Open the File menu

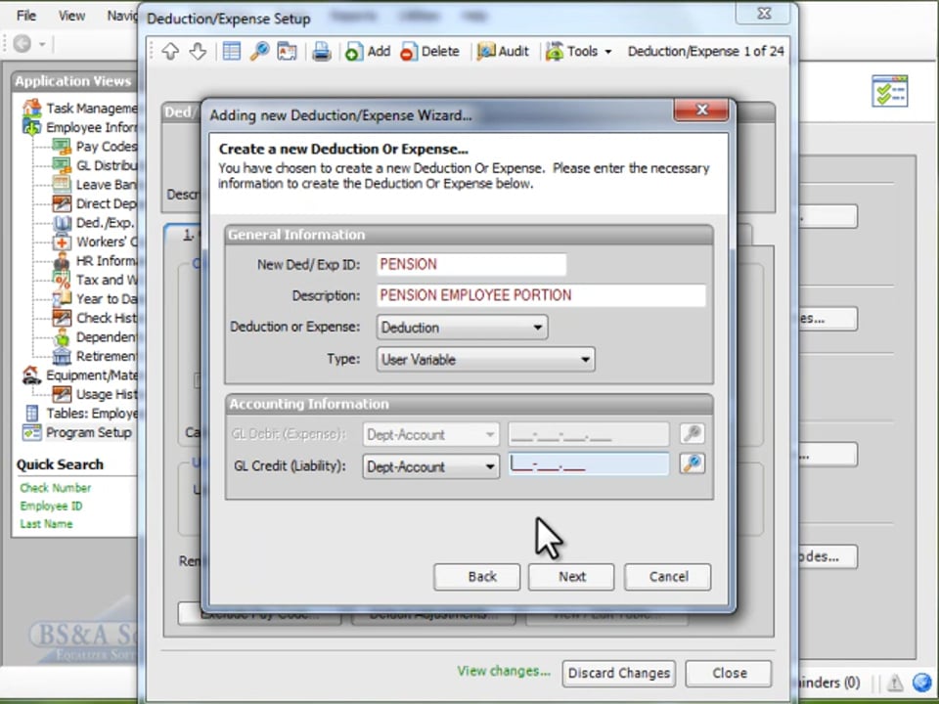pyautogui.click(x=25, y=16)
